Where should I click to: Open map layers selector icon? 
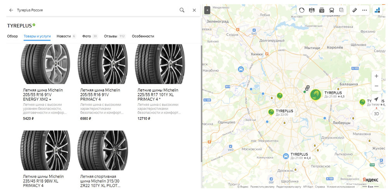[341, 10]
